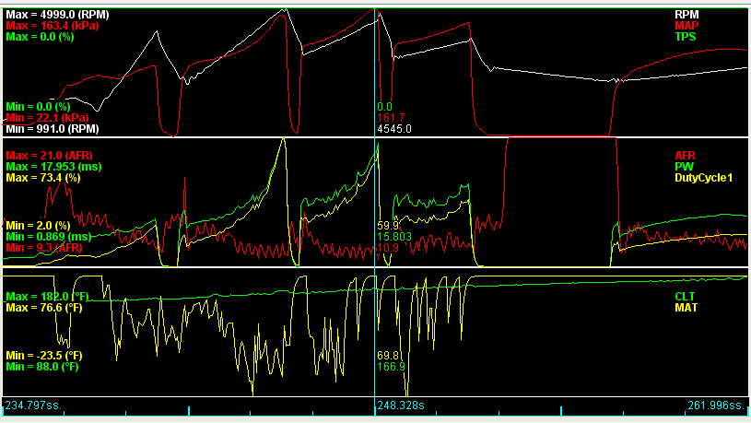
Task: Click the Min = 2.0 (%) readout
Action: pos(38,225)
